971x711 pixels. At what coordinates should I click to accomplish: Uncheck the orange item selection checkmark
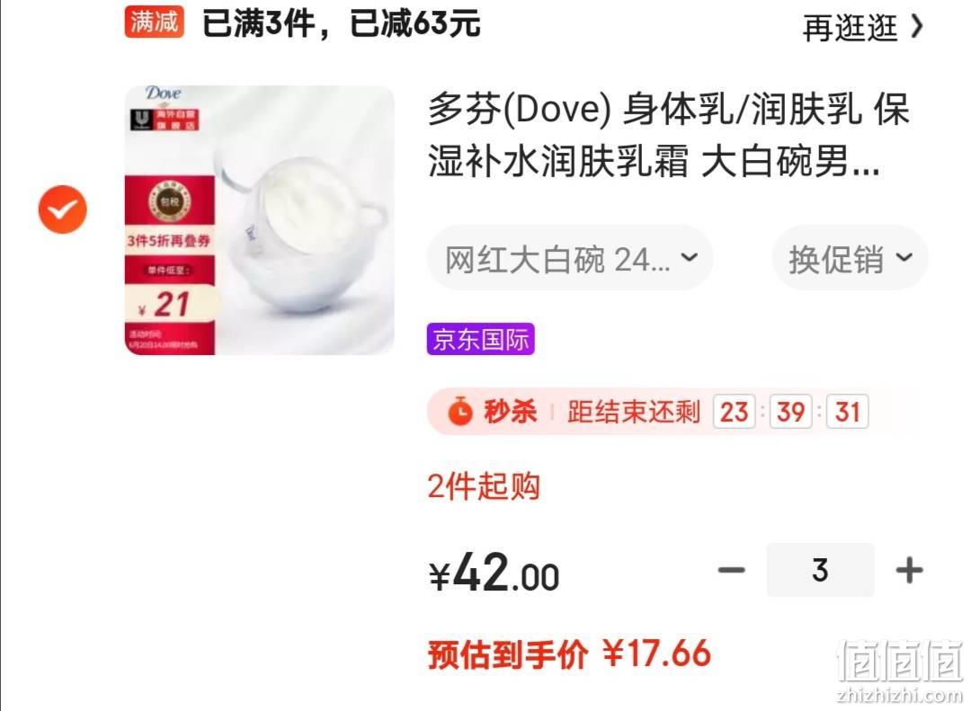[x=63, y=209]
